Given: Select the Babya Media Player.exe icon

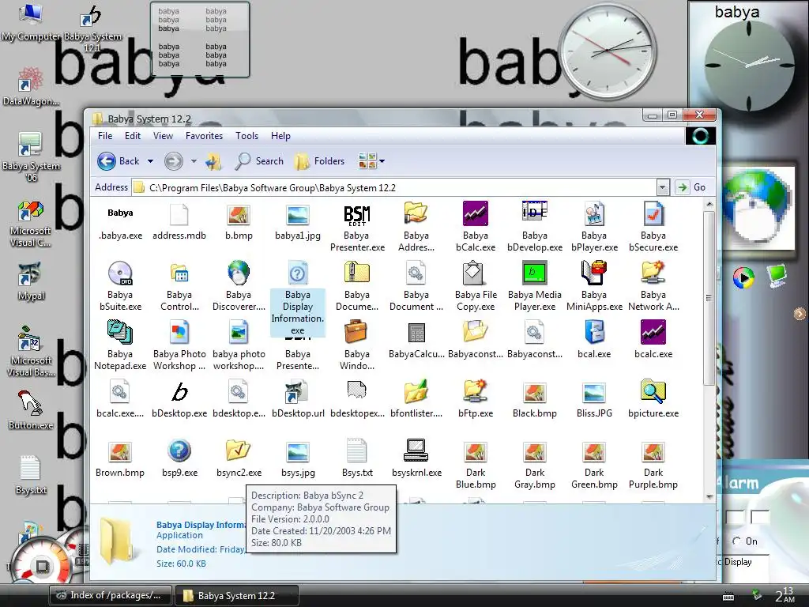Looking at the screenshot, I should (x=535, y=273).
